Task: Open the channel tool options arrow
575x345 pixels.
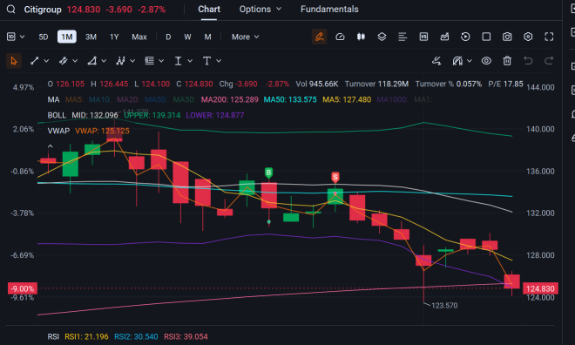Action: (x=75, y=61)
